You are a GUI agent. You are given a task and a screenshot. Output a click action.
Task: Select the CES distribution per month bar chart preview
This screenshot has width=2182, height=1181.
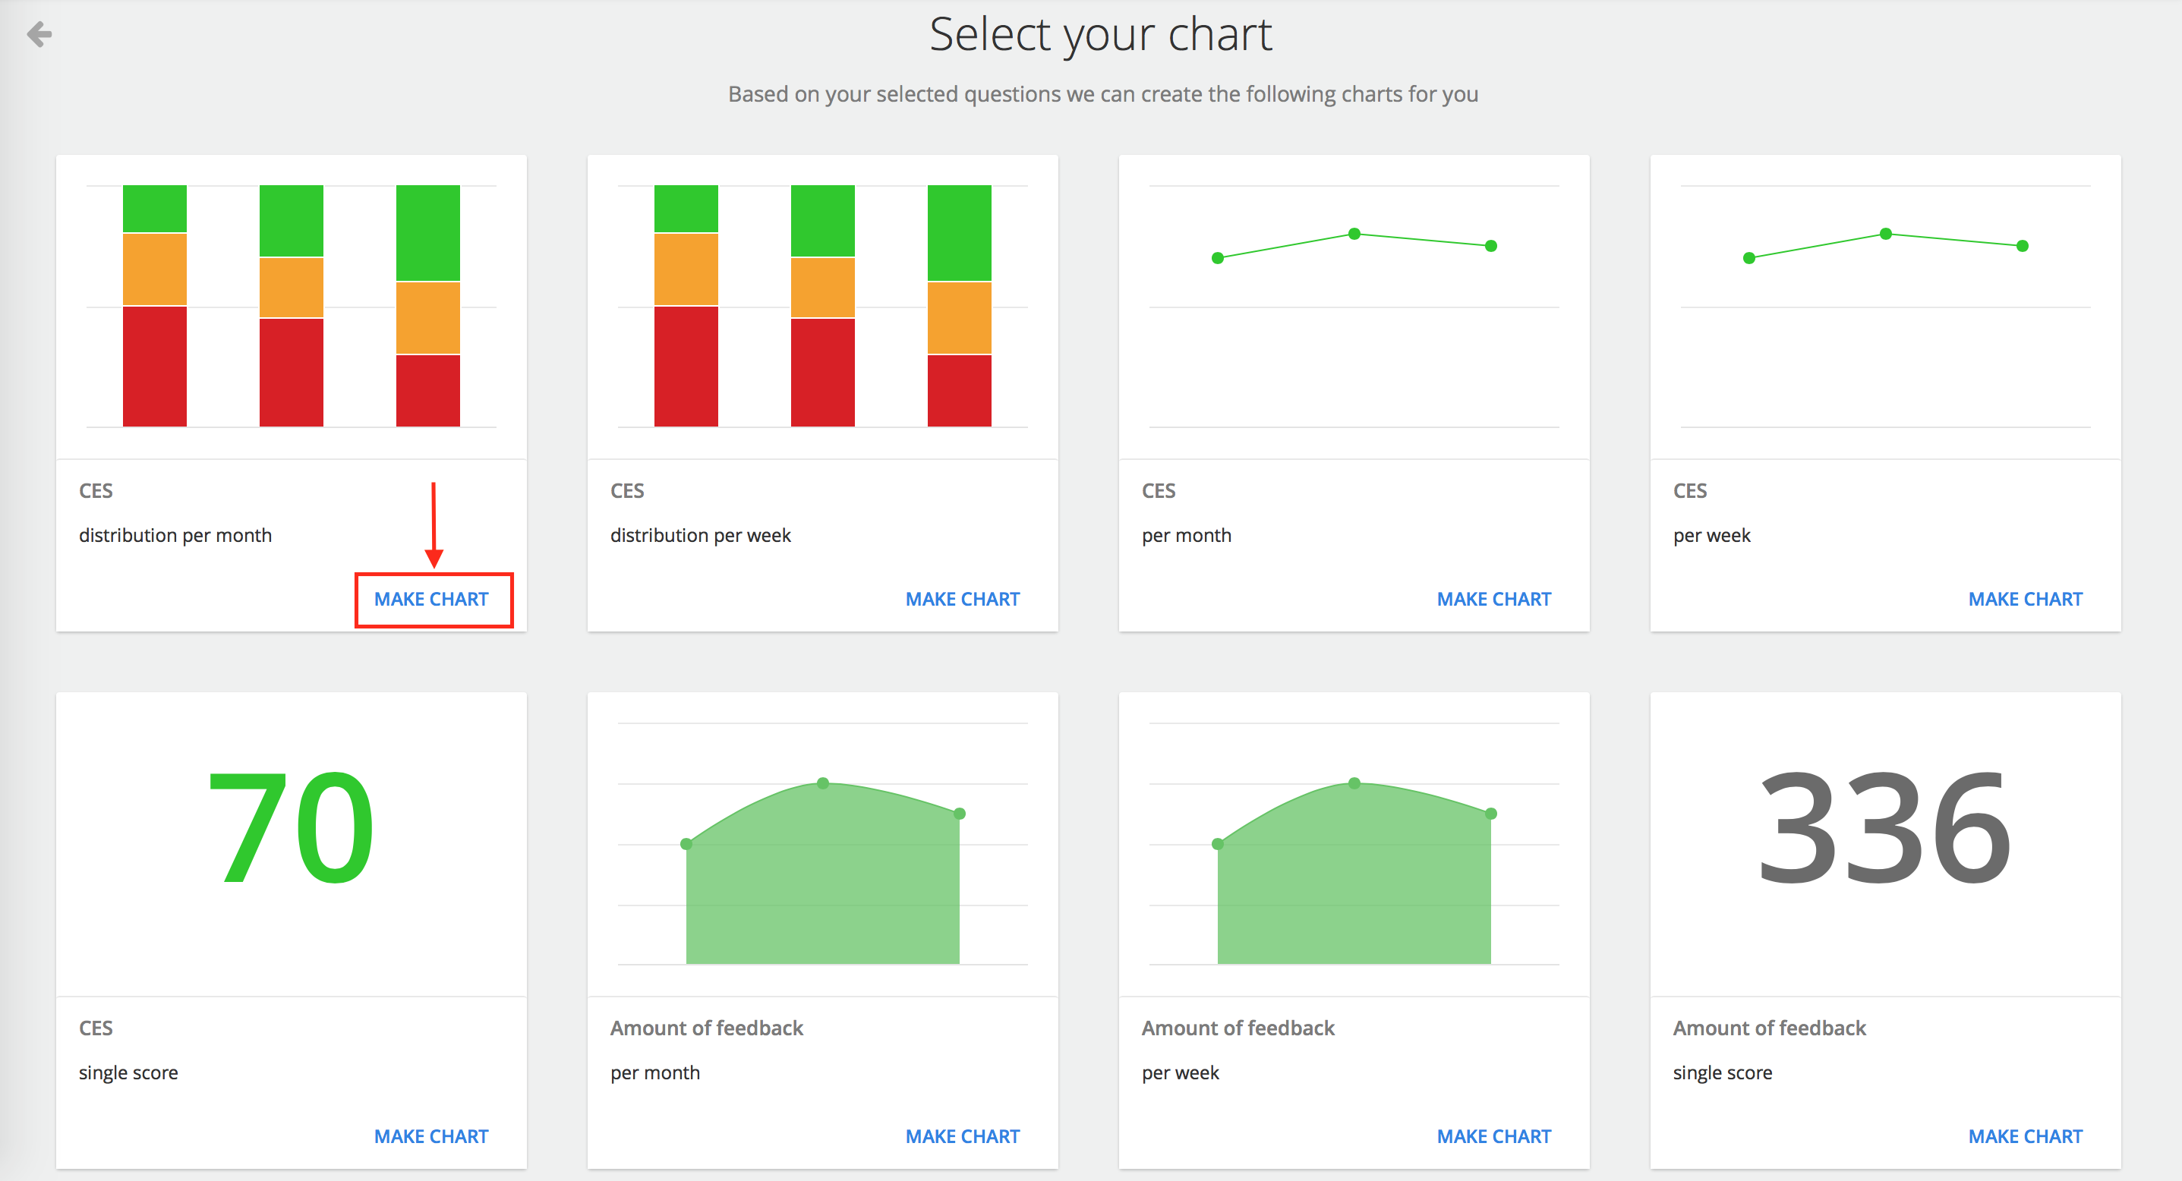click(x=292, y=306)
